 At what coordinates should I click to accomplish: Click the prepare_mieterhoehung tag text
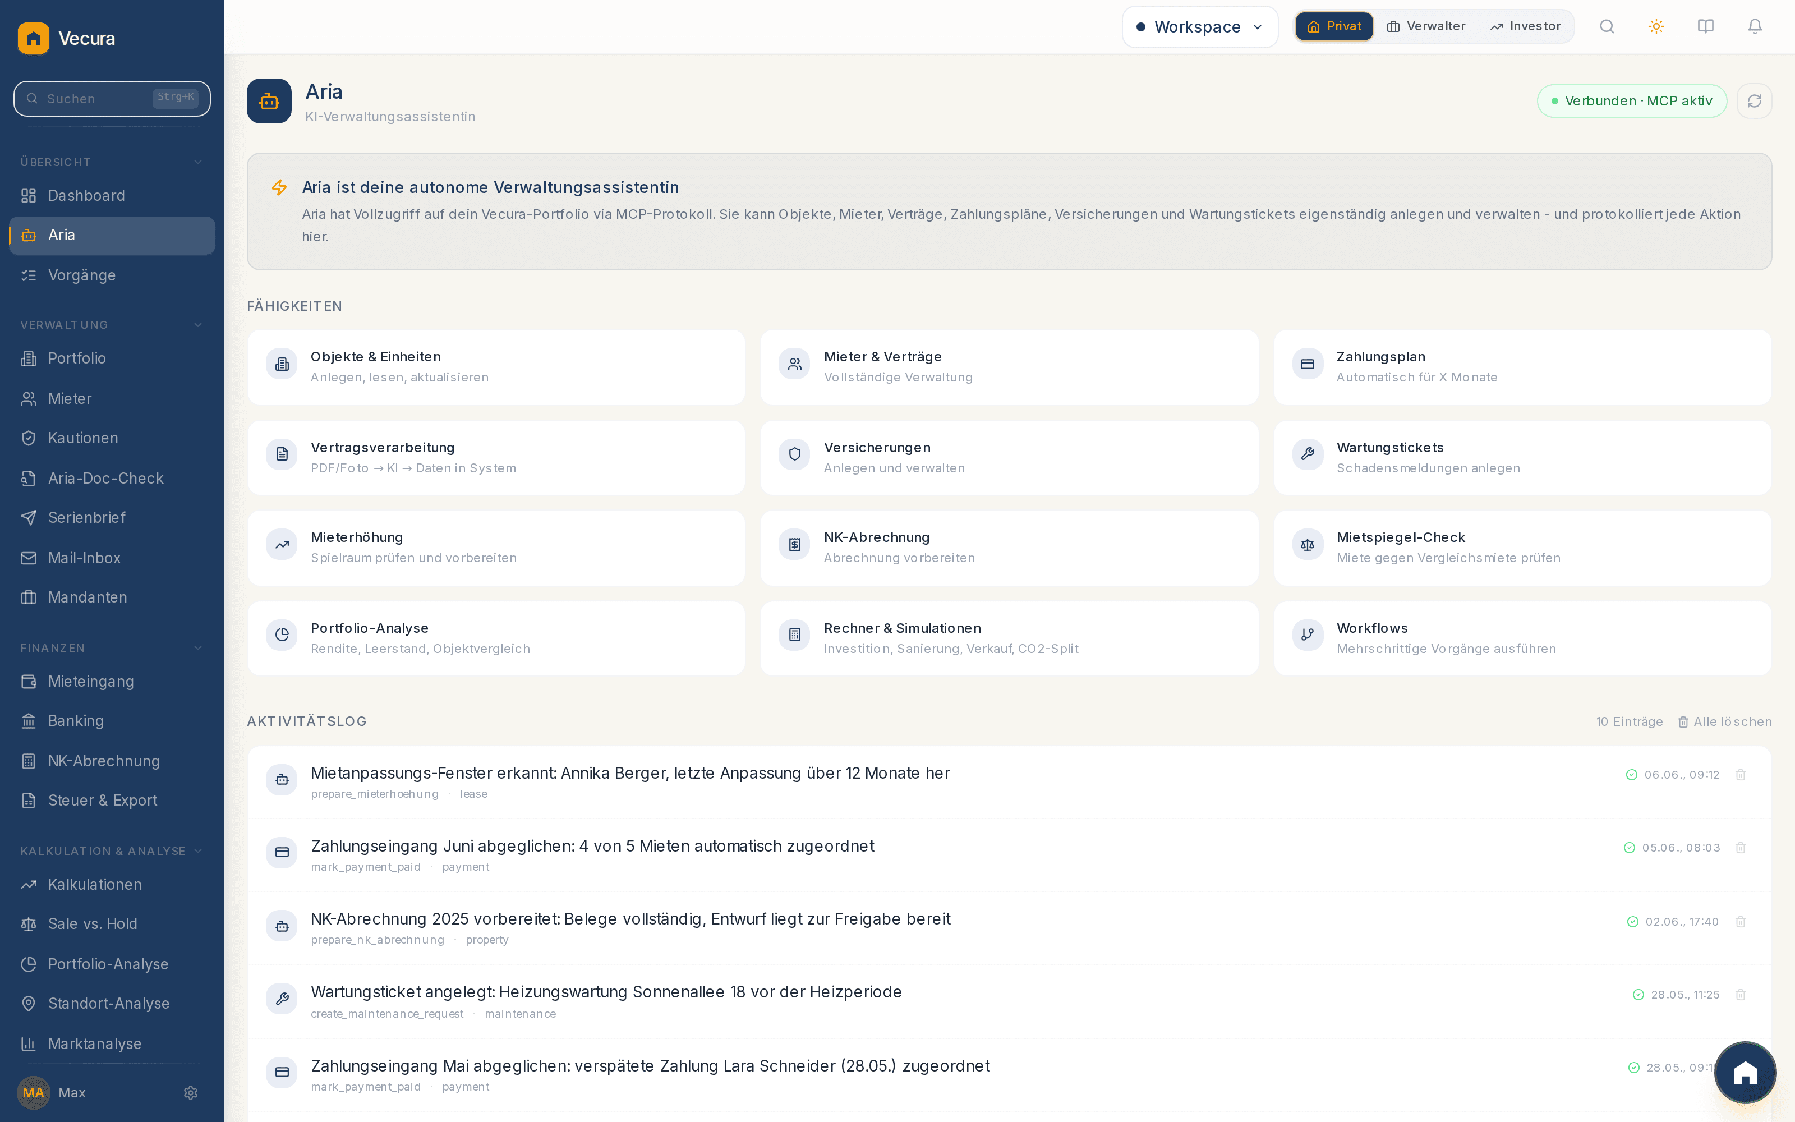(x=375, y=794)
